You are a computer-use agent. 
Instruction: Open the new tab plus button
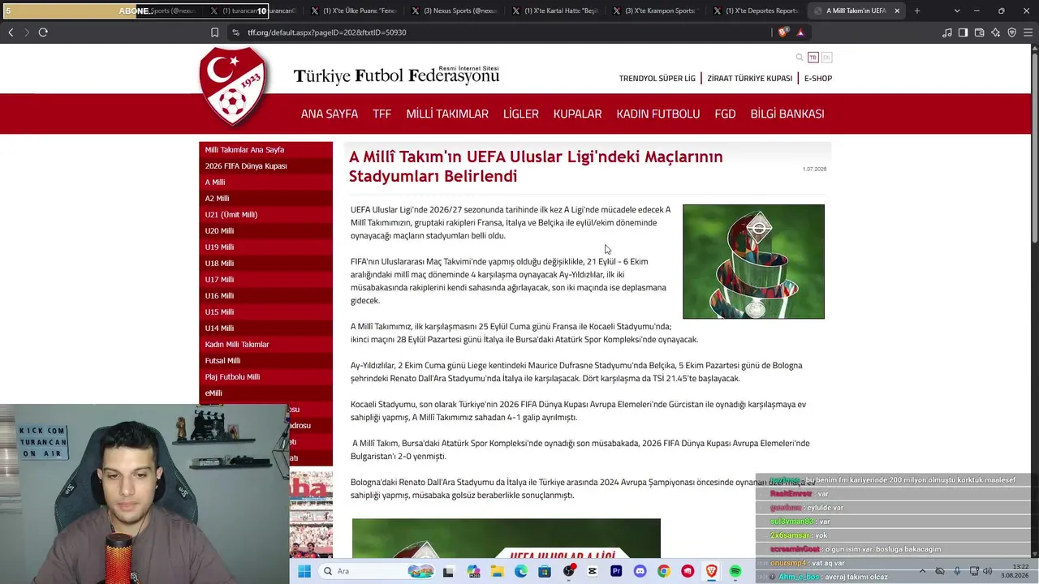[917, 11]
